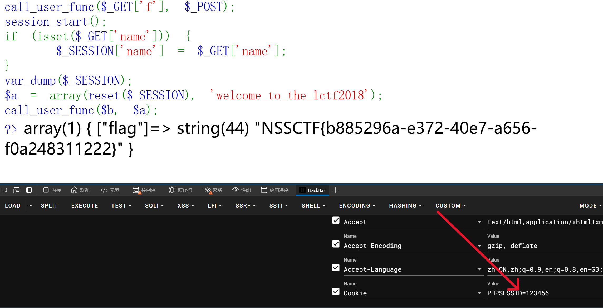The height and width of the screenshot is (308, 603).
Task: Add a new devtools tool tab
Action: coord(335,190)
